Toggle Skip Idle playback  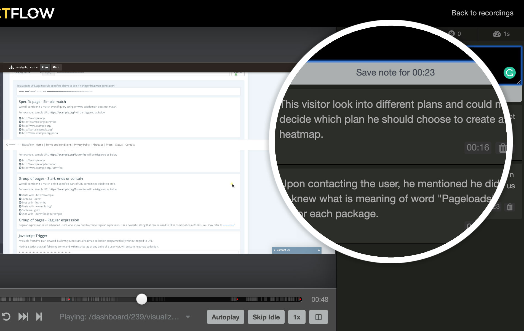pos(266,317)
